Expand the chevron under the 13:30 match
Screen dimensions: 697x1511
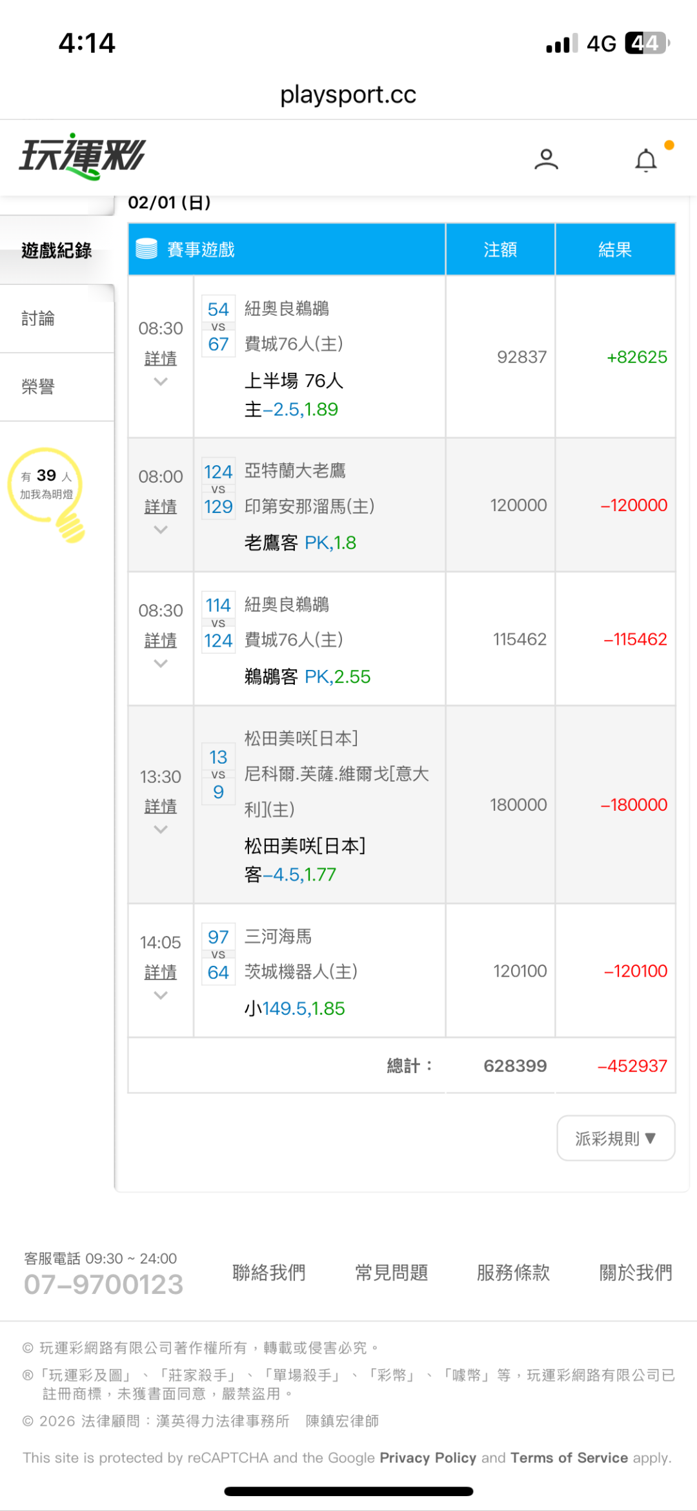pyautogui.click(x=161, y=829)
